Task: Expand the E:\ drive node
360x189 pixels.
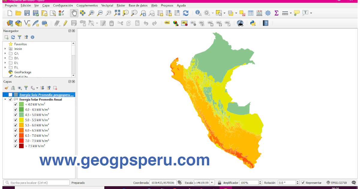Action: [5, 63]
